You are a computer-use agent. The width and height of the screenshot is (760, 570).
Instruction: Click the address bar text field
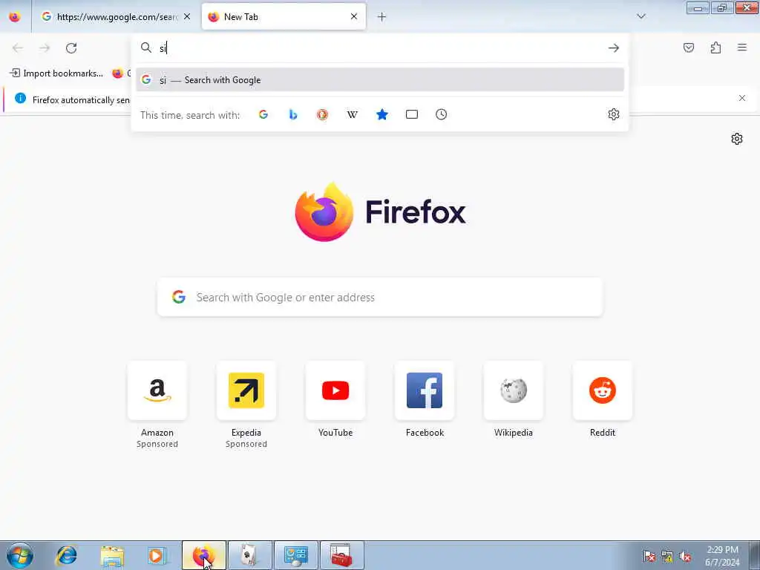[379, 48]
